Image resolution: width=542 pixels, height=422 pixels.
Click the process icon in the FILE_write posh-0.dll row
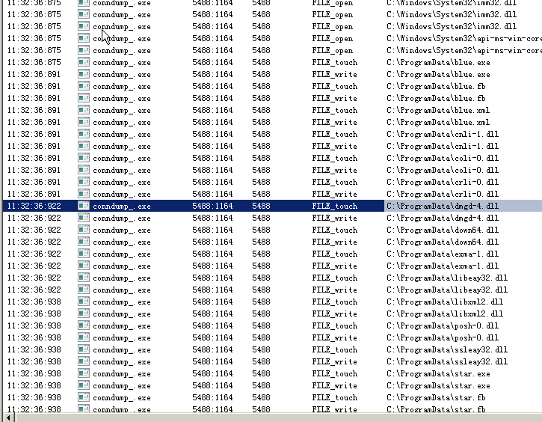(x=84, y=337)
